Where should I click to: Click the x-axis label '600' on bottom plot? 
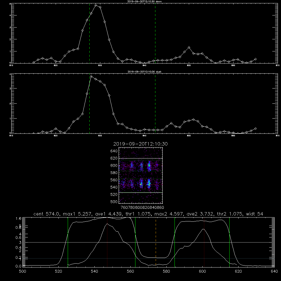tap(202, 271)
